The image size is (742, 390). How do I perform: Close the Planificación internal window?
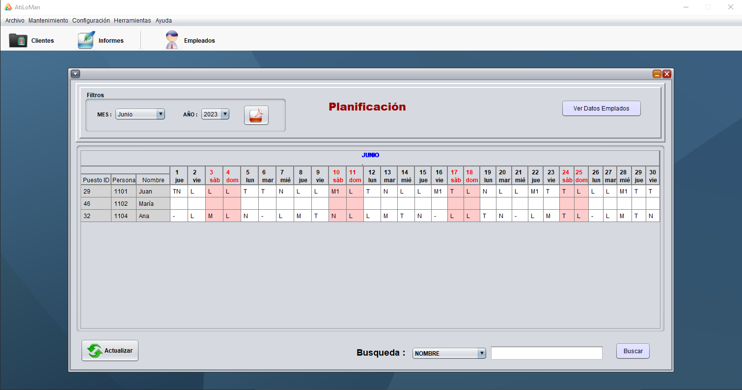click(x=667, y=73)
